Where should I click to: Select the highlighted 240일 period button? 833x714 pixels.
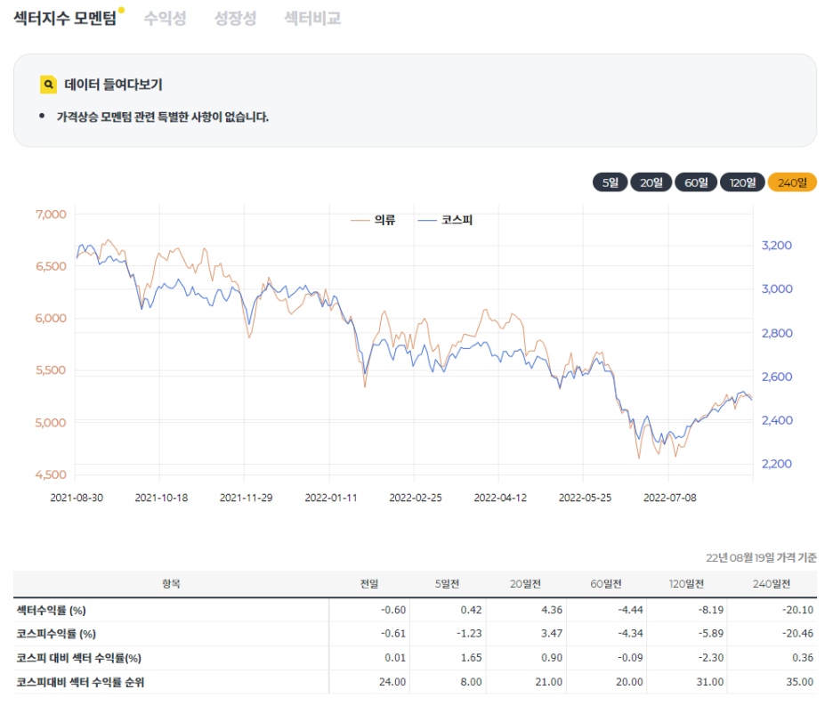[x=792, y=183]
